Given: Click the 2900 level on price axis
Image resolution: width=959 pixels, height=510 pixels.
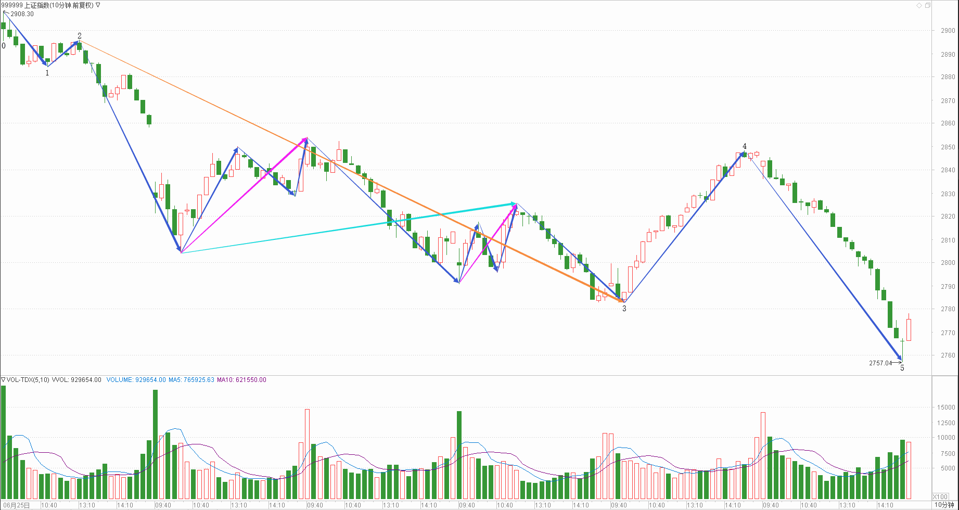Looking at the screenshot, I should pyautogui.click(x=948, y=31).
